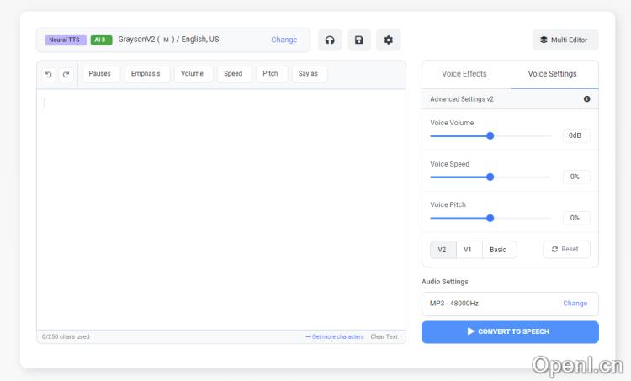The width and height of the screenshot is (631, 381).
Task: Click Get more characters link
Action: (335, 336)
